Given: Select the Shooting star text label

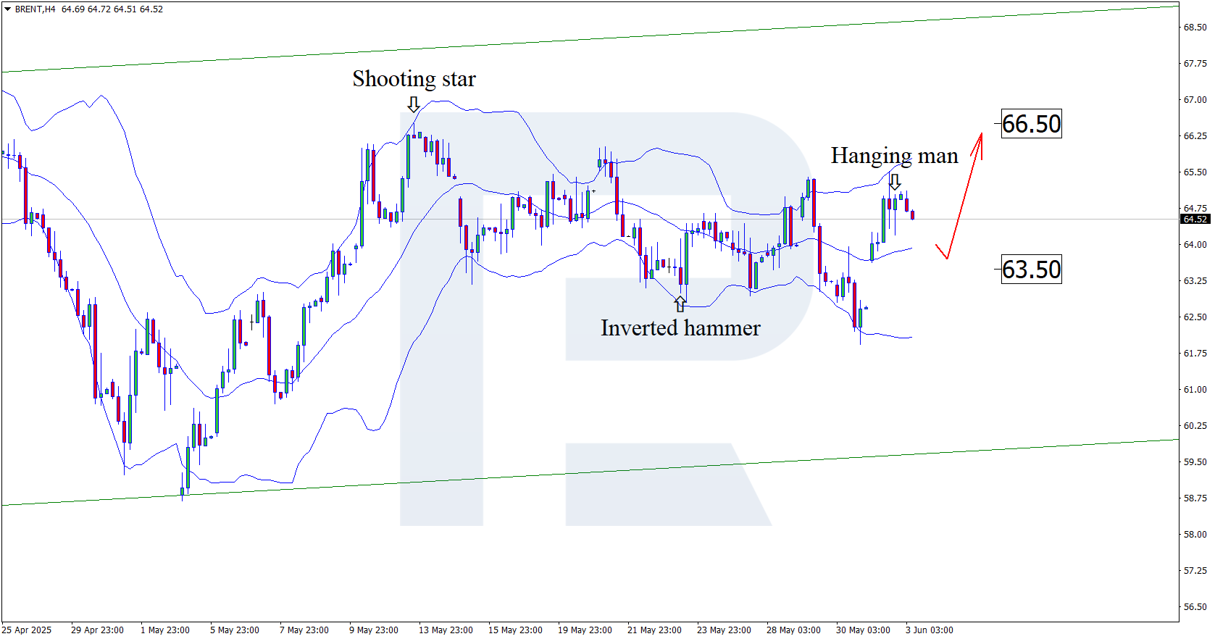Looking at the screenshot, I should (414, 79).
